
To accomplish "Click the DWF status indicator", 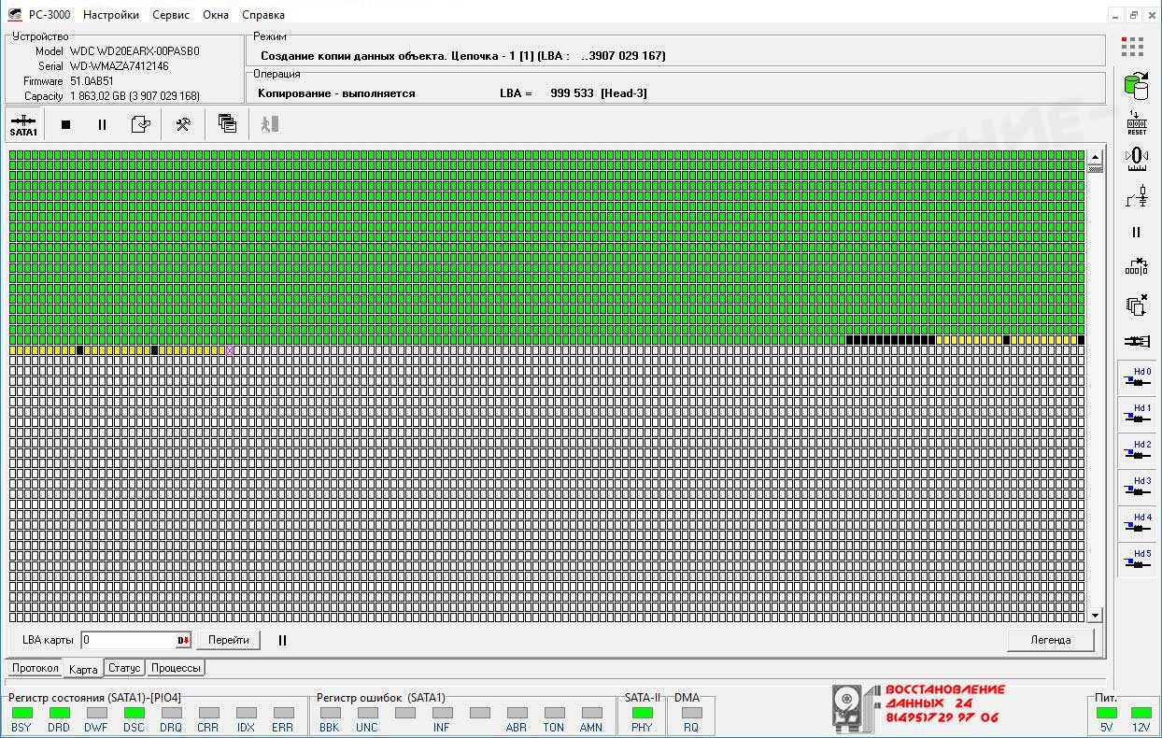I will coord(96,713).
